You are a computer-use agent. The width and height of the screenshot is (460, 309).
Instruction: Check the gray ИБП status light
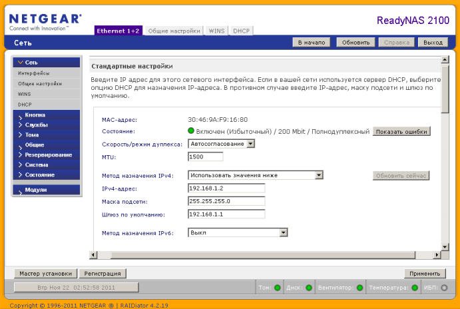click(444, 288)
